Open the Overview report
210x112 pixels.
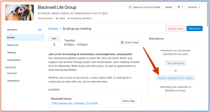tap(12, 73)
